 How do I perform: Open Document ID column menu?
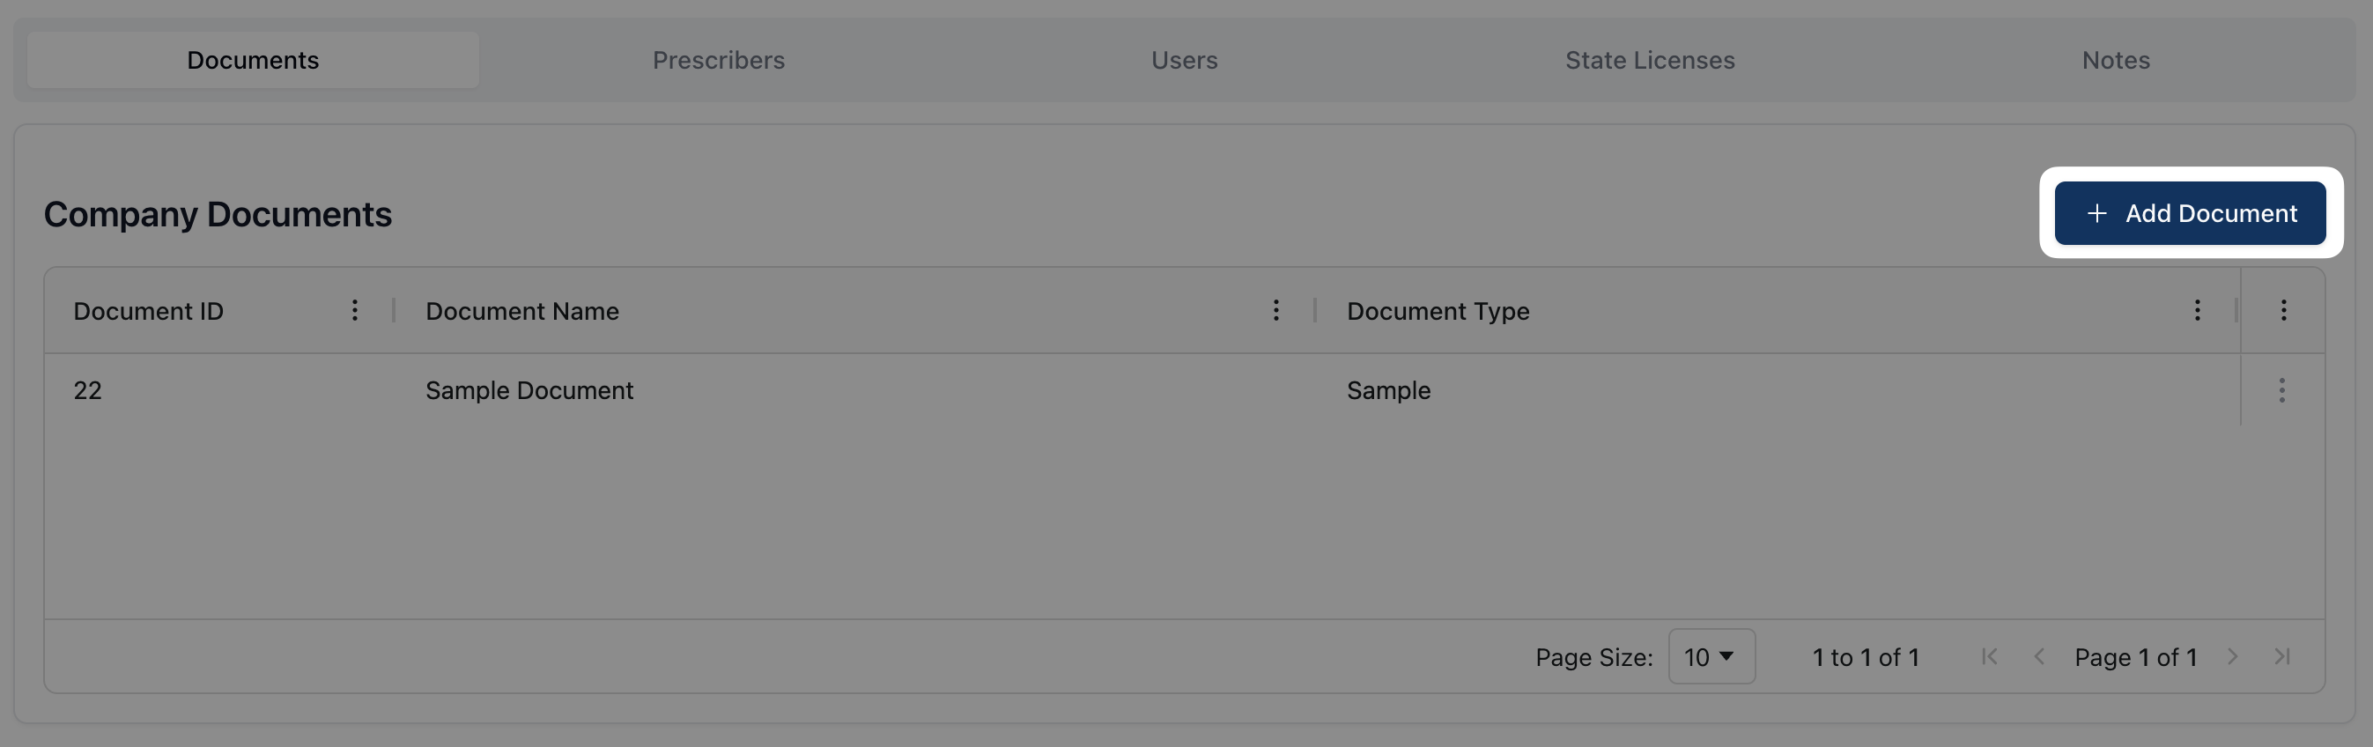click(x=355, y=310)
